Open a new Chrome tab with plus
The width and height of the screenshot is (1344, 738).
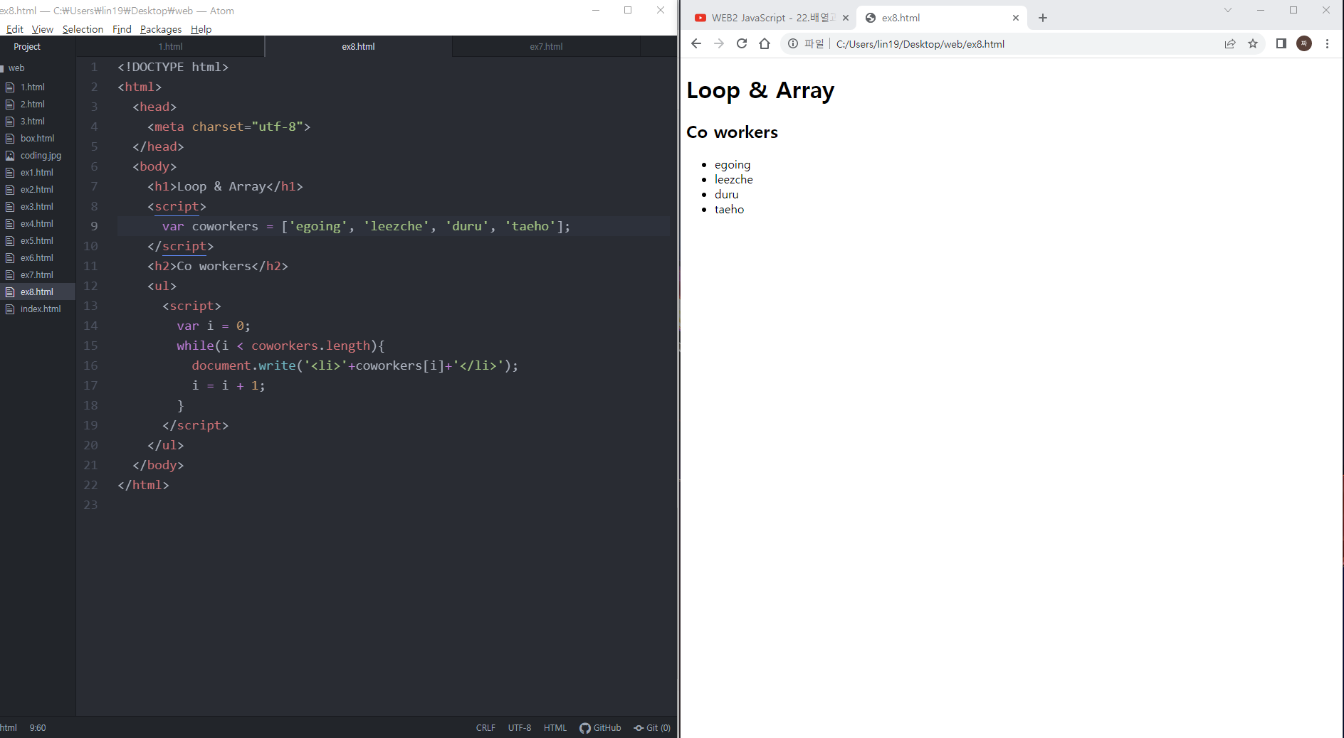1043,18
